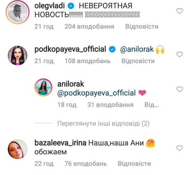Open the @anilorak mention link
This screenshot has height=175, width=192.
point(137,49)
